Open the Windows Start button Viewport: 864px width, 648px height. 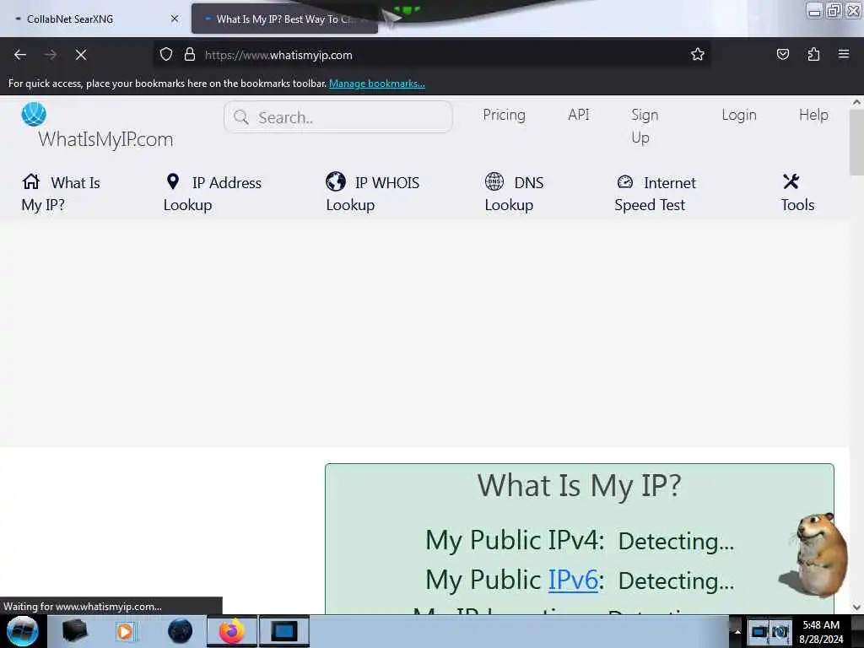coord(22,631)
